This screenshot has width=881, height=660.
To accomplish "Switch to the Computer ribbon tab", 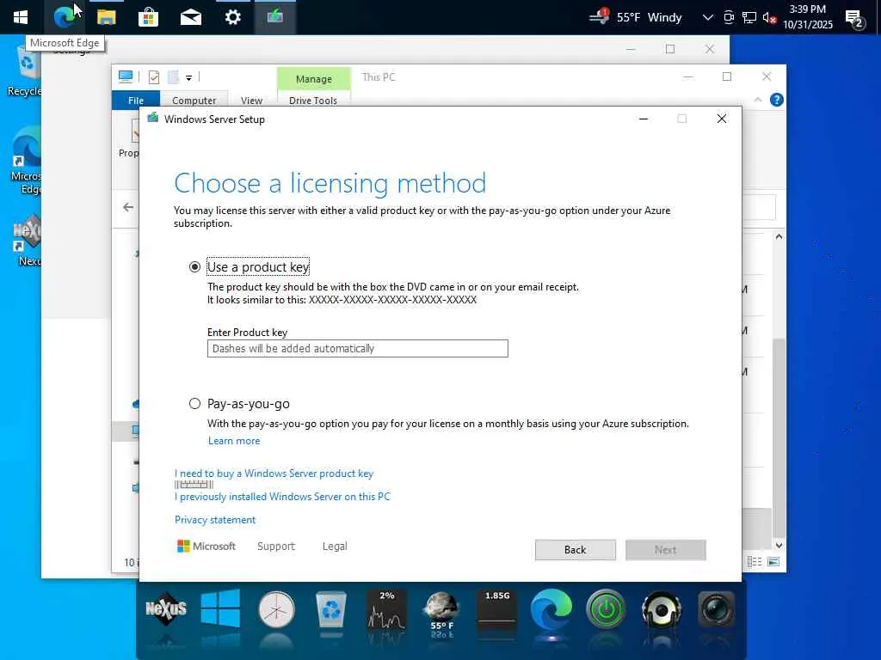I will pyautogui.click(x=194, y=100).
